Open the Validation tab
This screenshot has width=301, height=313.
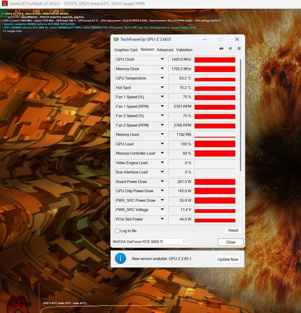click(184, 50)
